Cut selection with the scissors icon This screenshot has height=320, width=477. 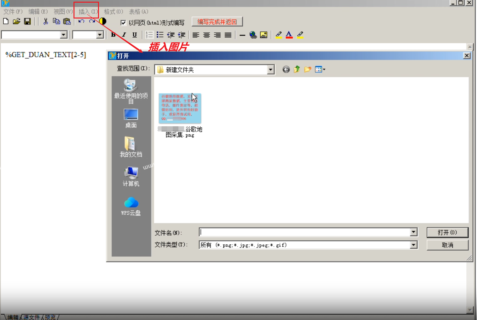46,21
